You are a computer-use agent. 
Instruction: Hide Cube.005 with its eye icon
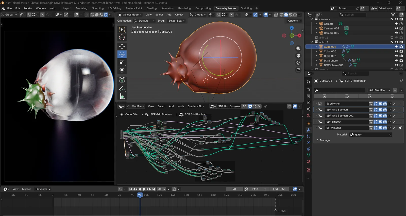pos(396,51)
